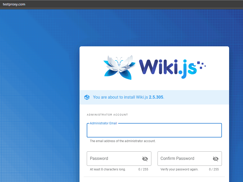Click the package box icon in install banner
The image size is (243, 182).
point(87,97)
